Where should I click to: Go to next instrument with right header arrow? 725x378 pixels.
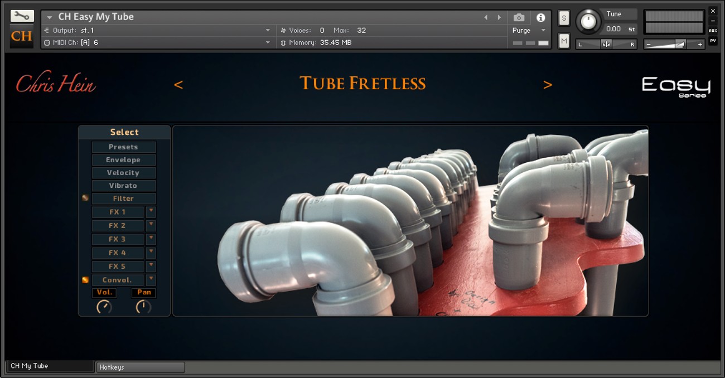point(499,17)
